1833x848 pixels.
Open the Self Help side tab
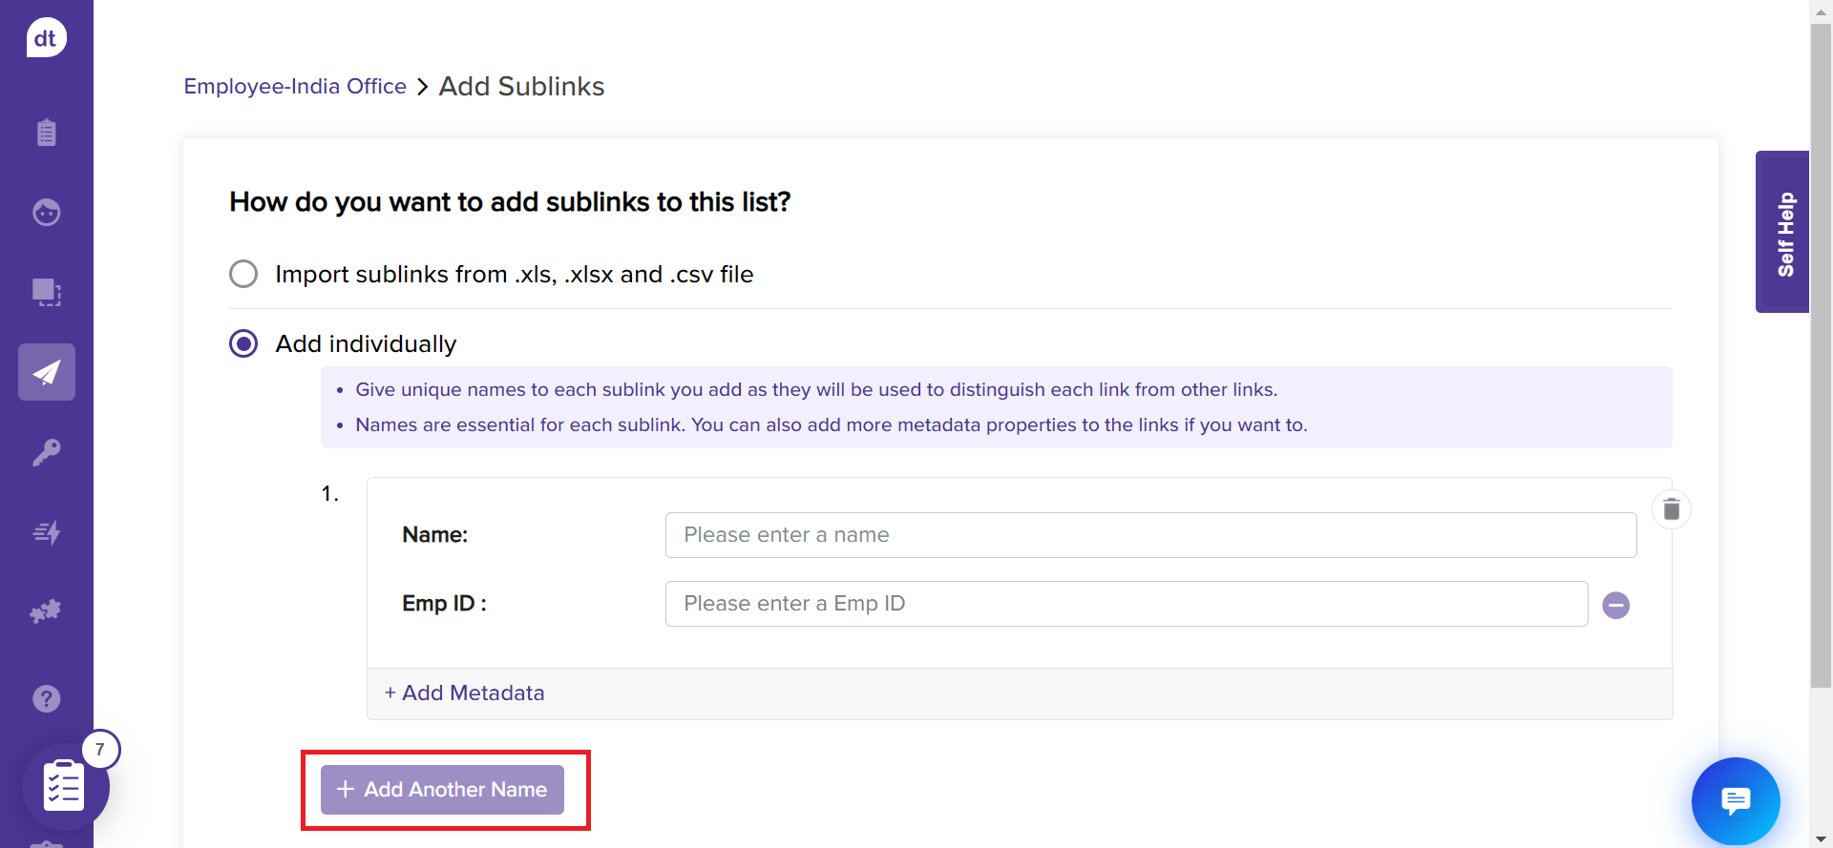click(x=1782, y=232)
